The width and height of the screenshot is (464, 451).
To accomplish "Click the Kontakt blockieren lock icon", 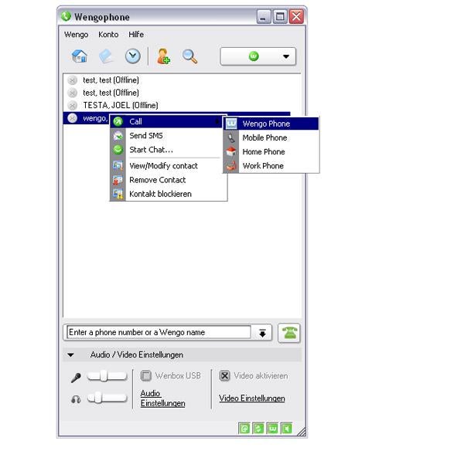I will pos(118,194).
